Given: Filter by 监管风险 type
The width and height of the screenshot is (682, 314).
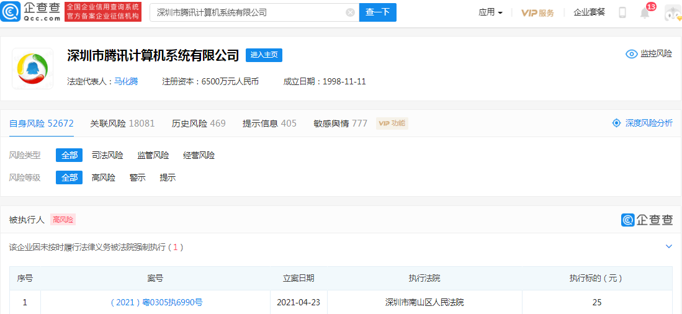Looking at the screenshot, I should click(x=153, y=155).
